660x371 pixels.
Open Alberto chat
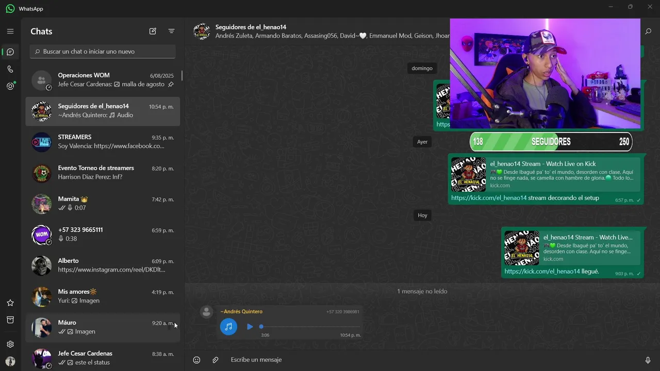coord(103,265)
